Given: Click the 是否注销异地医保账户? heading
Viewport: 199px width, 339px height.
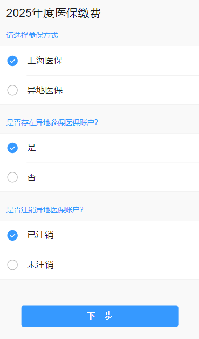Looking at the screenshot, I should [45, 210].
